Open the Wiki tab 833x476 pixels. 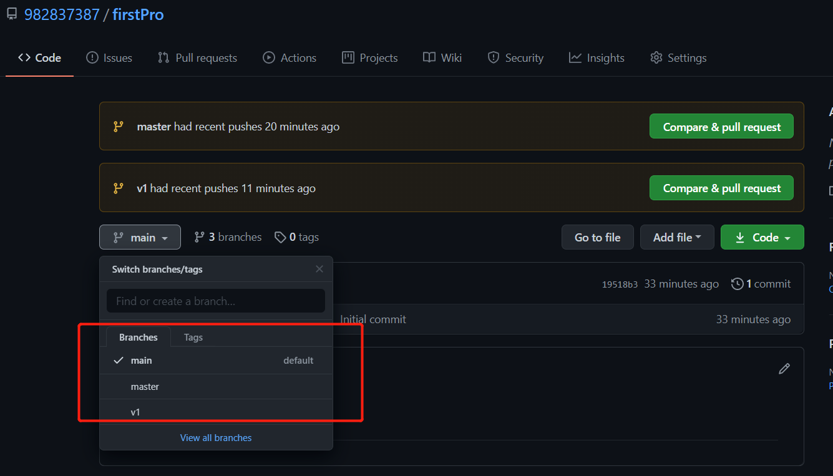pos(442,58)
